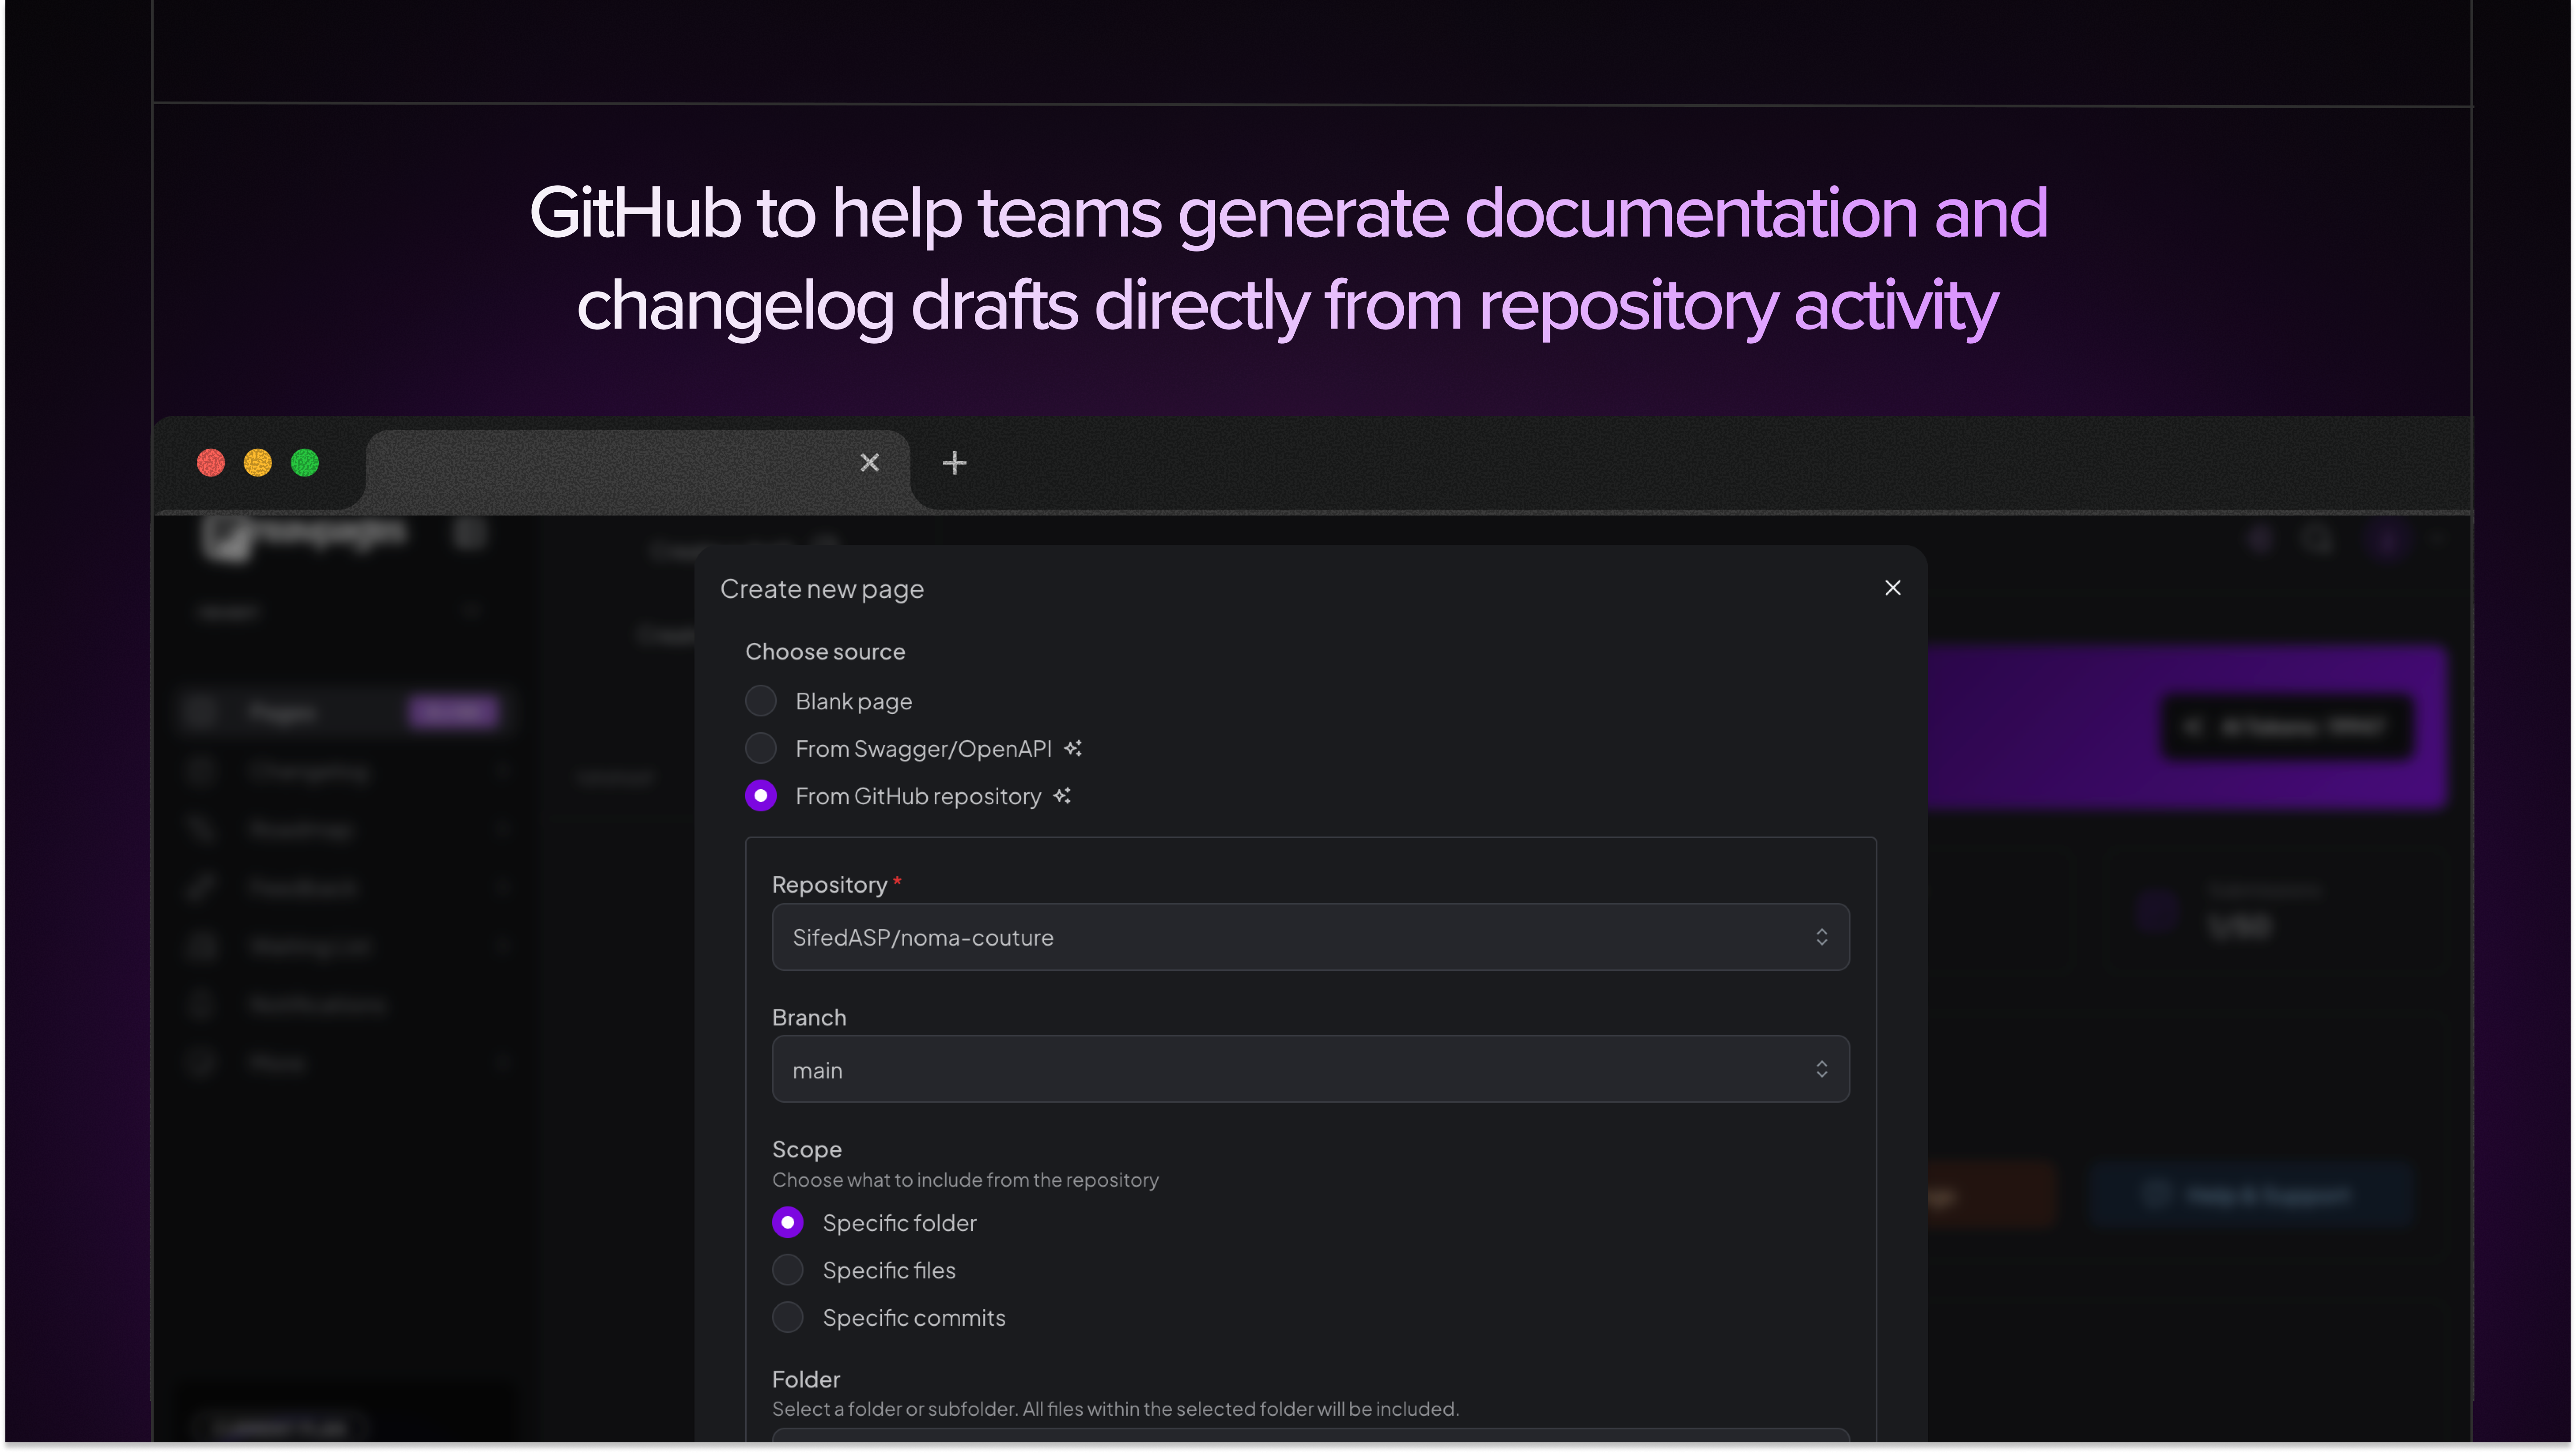Click sparkle AI icon beside Swagger/OpenAPI
The height and width of the screenshot is (1453, 2576).
(x=1073, y=747)
